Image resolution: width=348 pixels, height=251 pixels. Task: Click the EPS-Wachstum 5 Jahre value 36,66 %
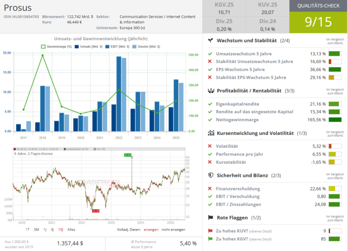[318, 70]
